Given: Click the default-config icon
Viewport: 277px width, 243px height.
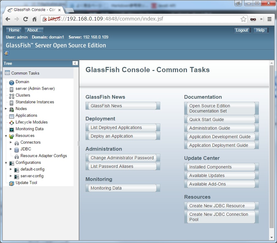Looking at the screenshot, I should point(17,170).
